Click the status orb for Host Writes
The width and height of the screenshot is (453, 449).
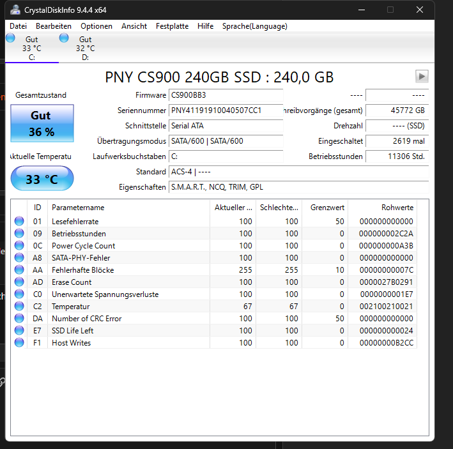click(x=19, y=342)
